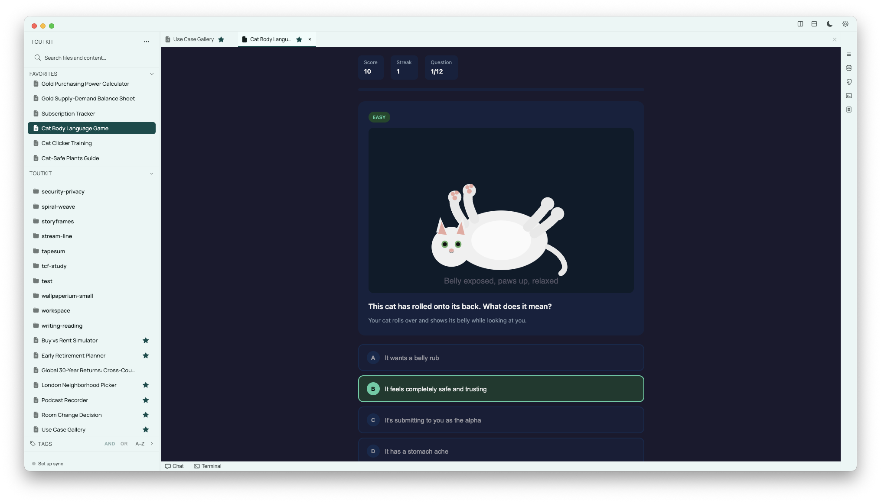Image resolution: width=881 pixels, height=503 pixels.
Task: Toggle favorite star on Early Retirement Planner
Action: pos(146,355)
